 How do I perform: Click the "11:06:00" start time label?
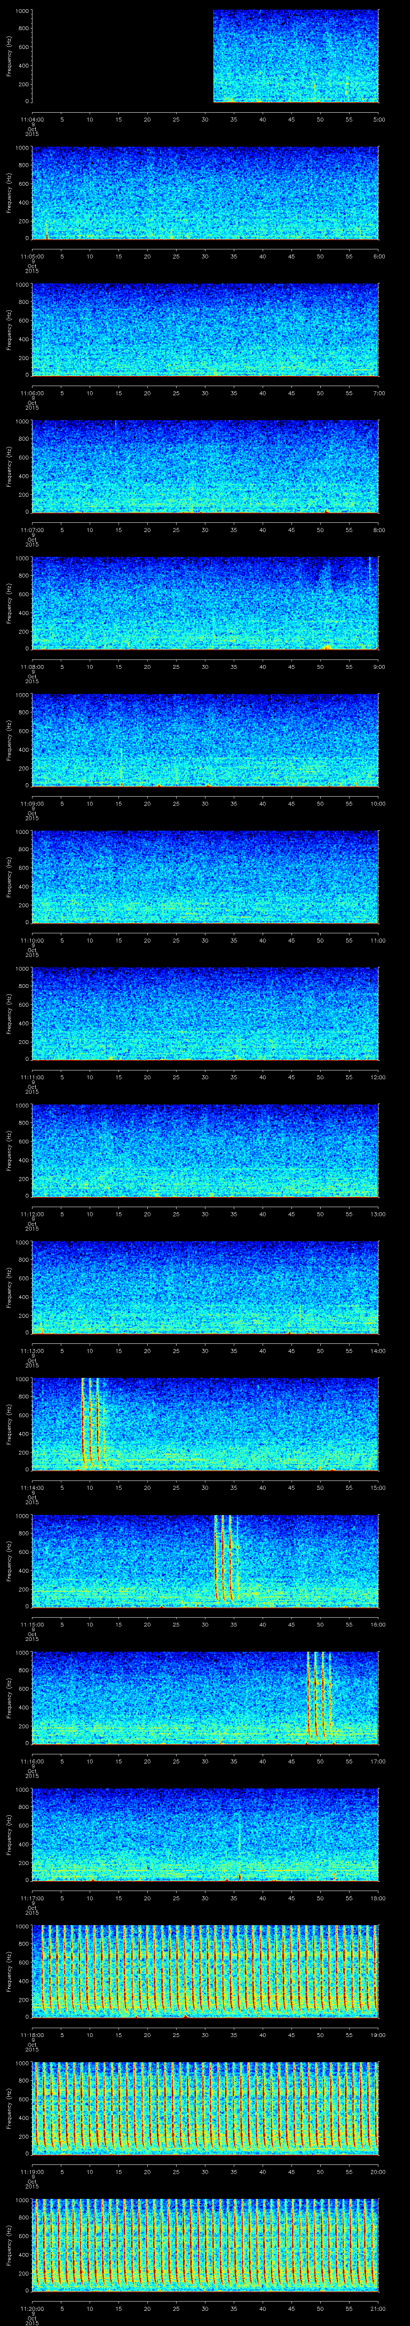[x=32, y=393]
